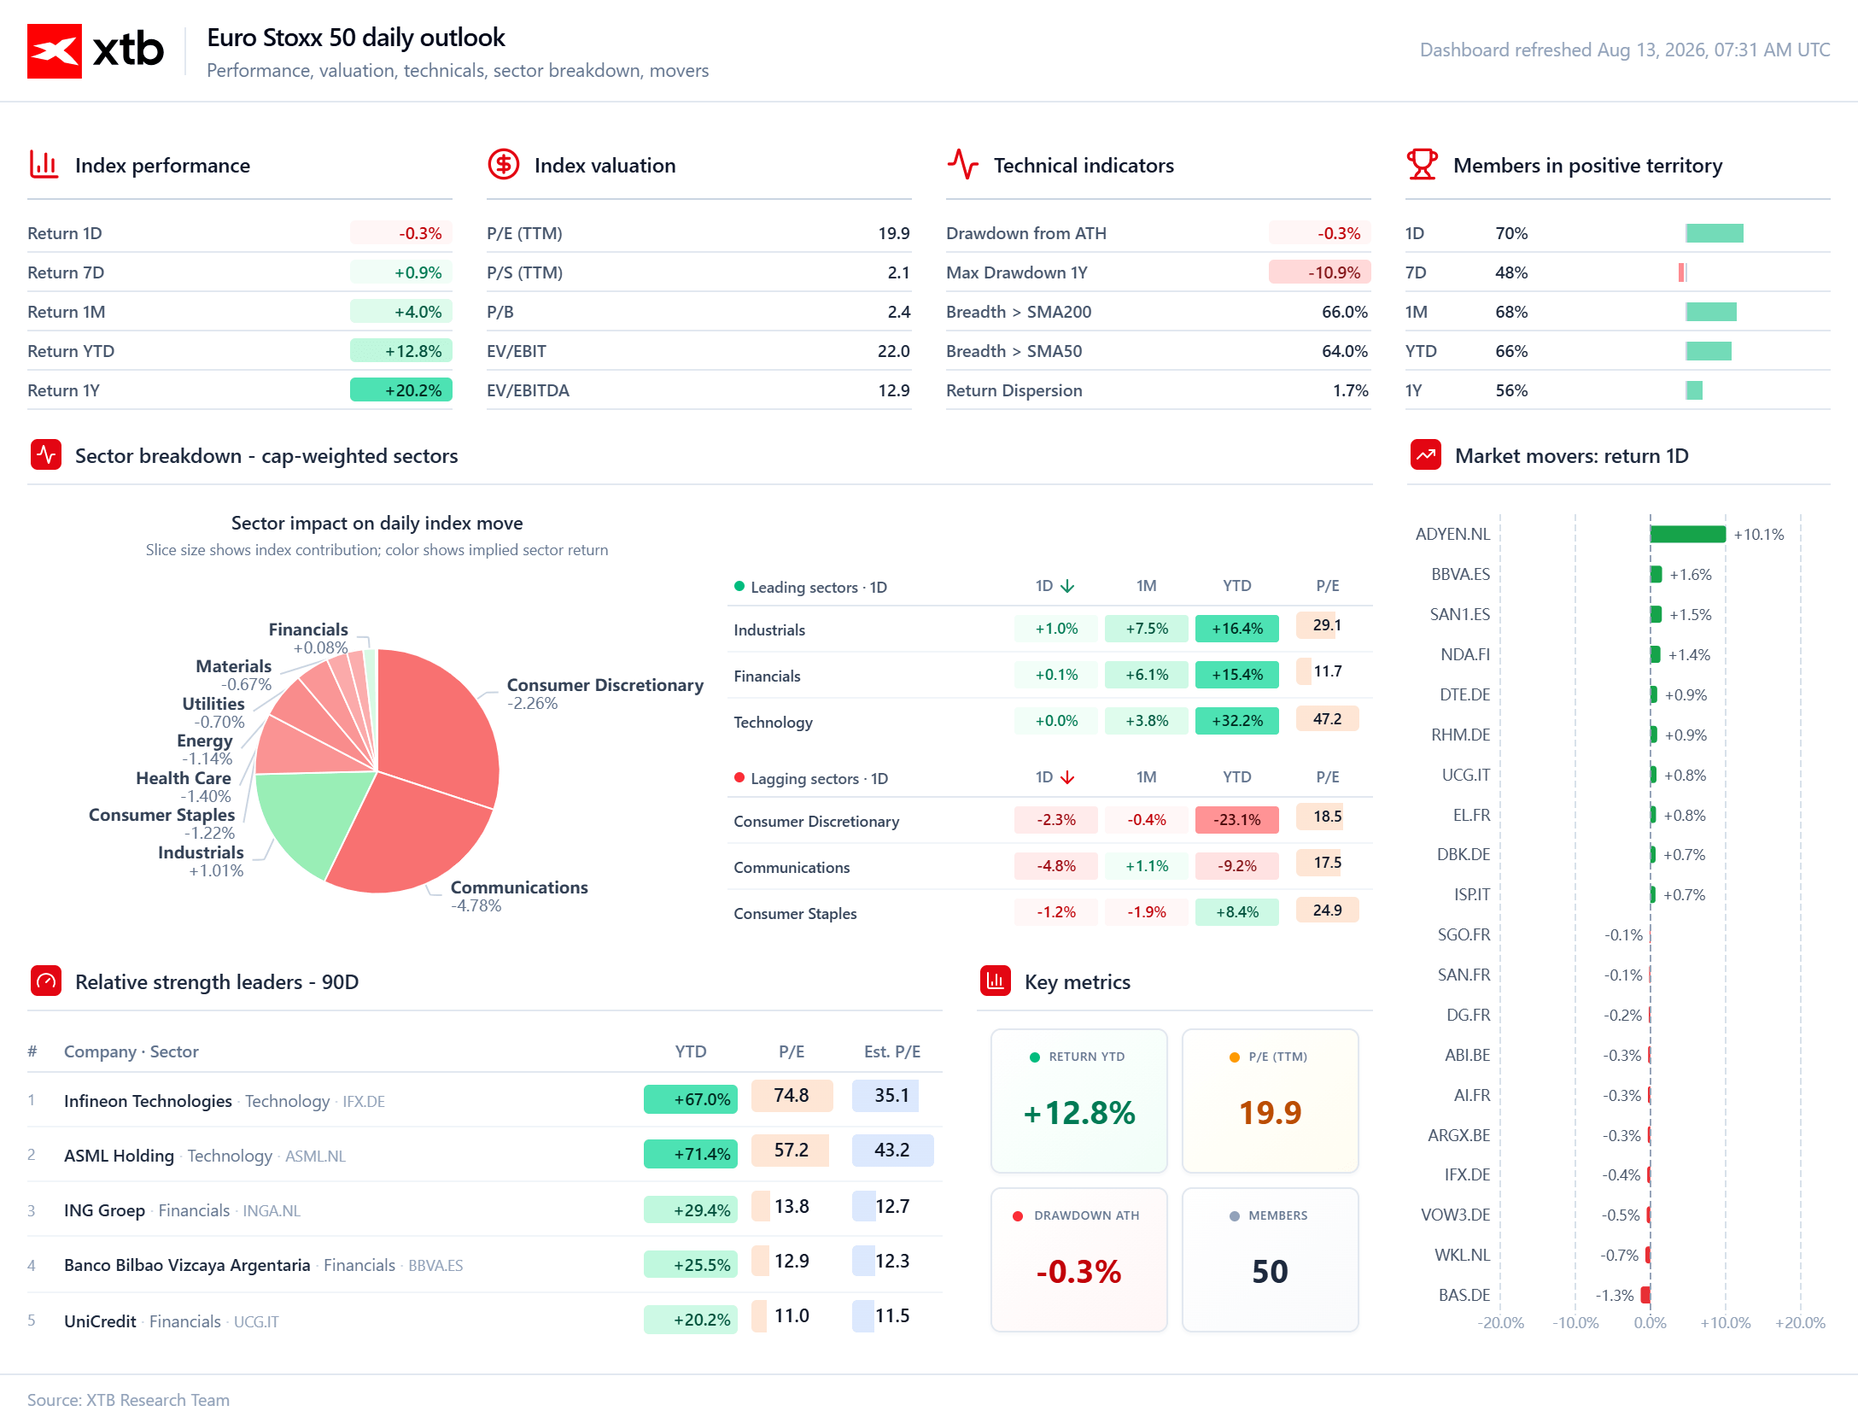
Task: Open the Infineon Technologies row
Action: [485, 1100]
